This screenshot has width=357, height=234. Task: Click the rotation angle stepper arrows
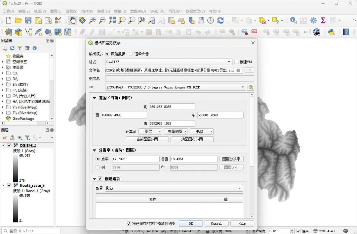[x=292, y=231]
